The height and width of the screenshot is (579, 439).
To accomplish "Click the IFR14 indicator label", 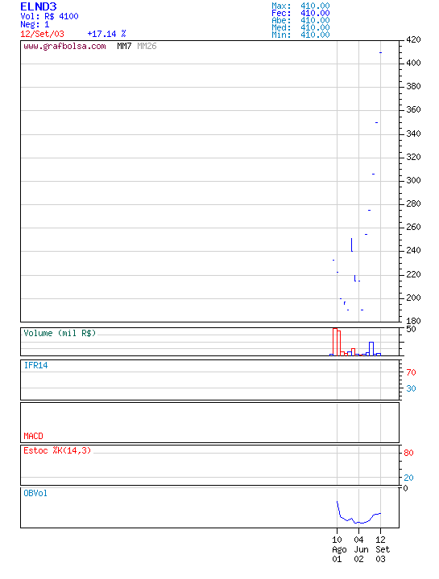I will [x=36, y=365].
